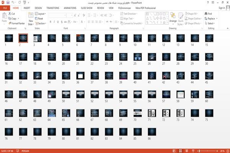This screenshot has height=153, width=230.
Task: Switch to the INSERT tab
Action: coord(27,8)
